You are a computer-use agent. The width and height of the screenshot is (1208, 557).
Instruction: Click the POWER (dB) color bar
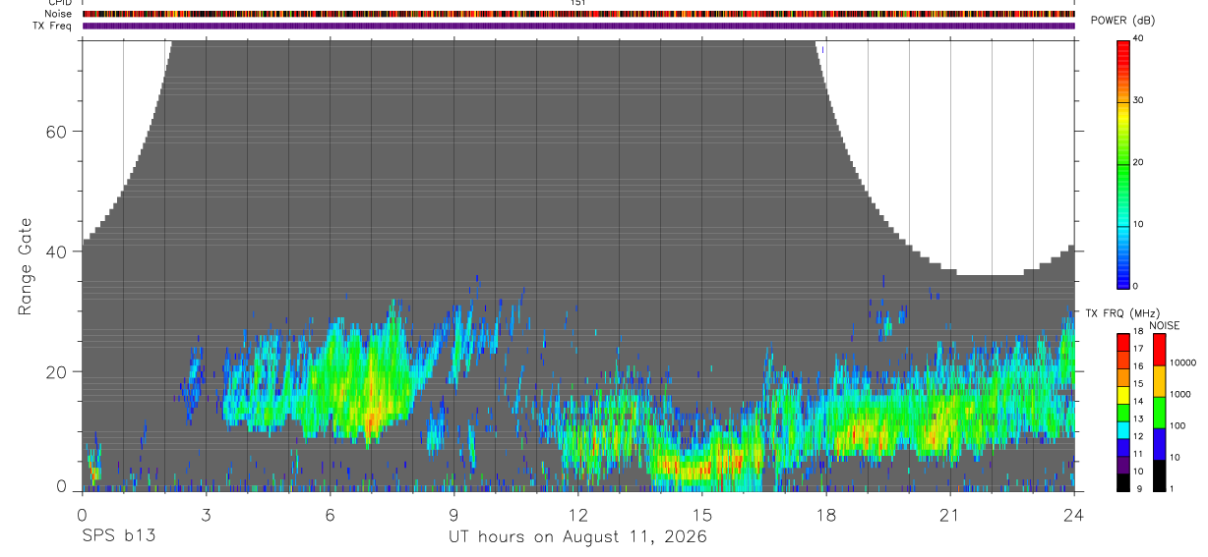1123,163
